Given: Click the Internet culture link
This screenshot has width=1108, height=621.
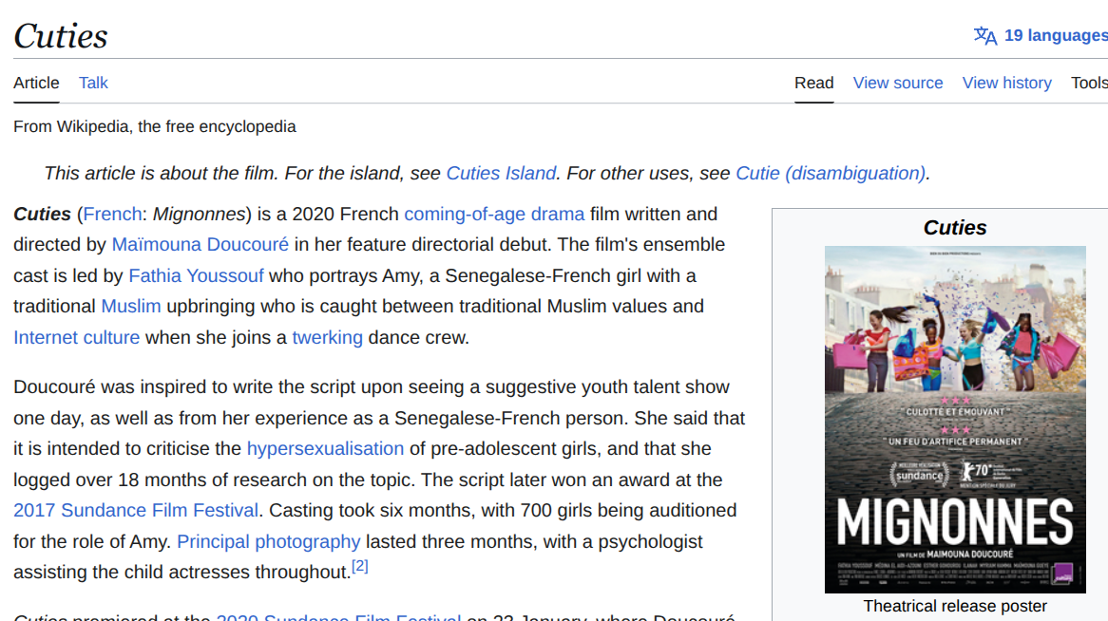Looking at the screenshot, I should (76, 337).
